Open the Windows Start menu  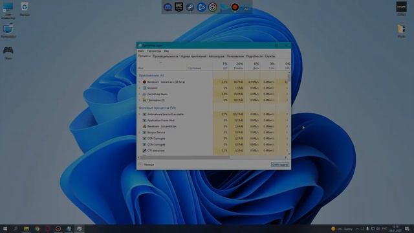click(x=5, y=228)
